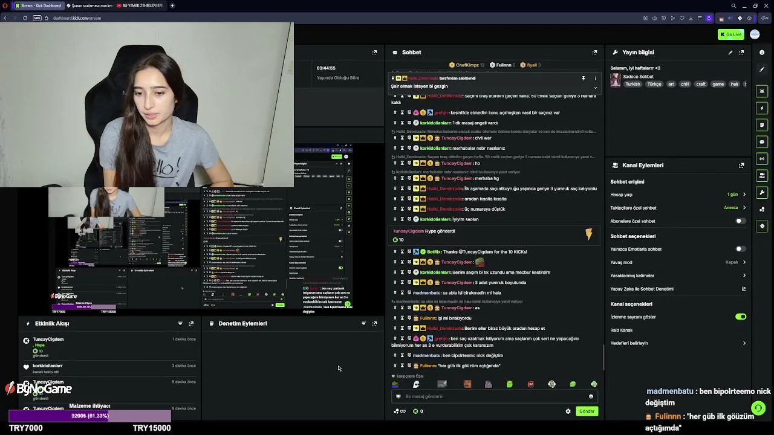The height and width of the screenshot is (435, 774).
Task: Switch to the Şunun sıralaması browser tab
Action: point(89,5)
